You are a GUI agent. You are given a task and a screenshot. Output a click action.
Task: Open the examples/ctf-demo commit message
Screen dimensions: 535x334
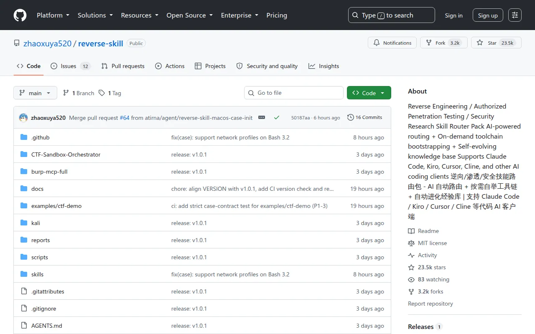250,206
